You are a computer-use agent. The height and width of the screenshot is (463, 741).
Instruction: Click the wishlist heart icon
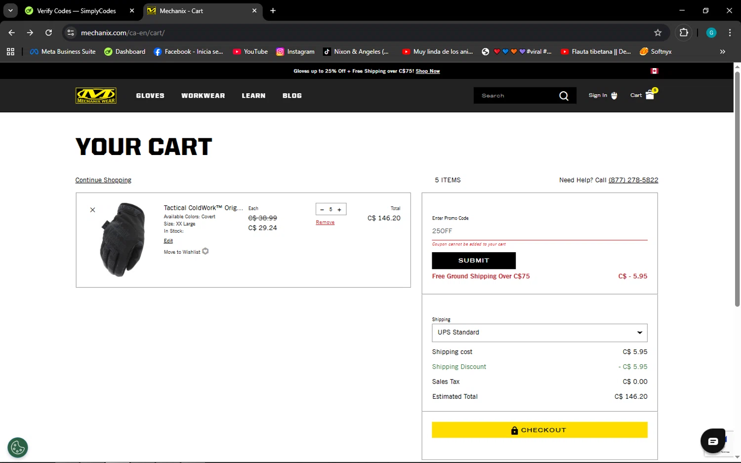click(x=206, y=251)
